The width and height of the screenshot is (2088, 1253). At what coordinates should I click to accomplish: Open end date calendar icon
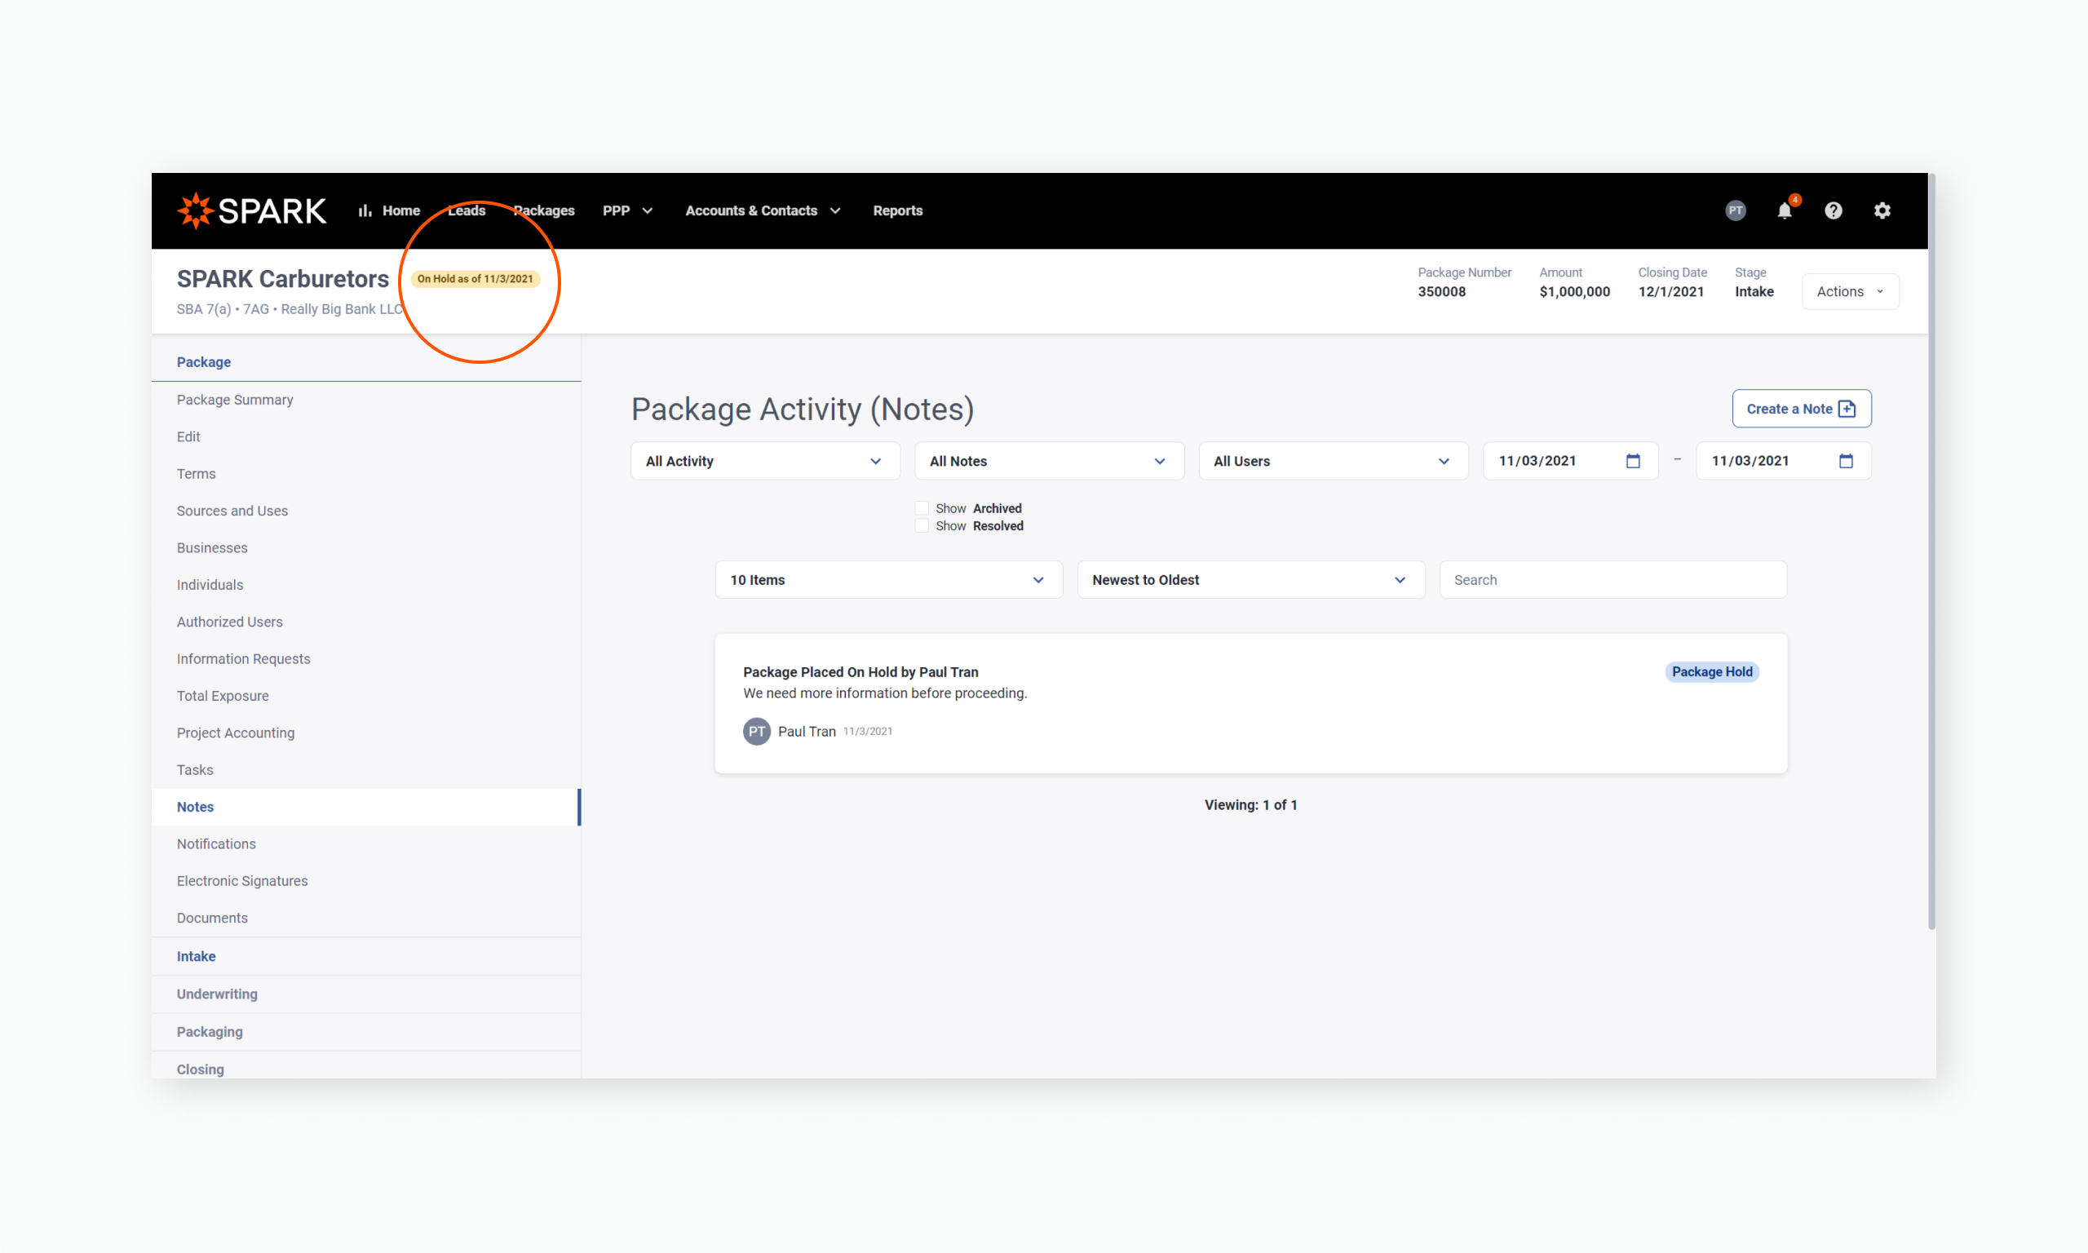[x=1846, y=461]
